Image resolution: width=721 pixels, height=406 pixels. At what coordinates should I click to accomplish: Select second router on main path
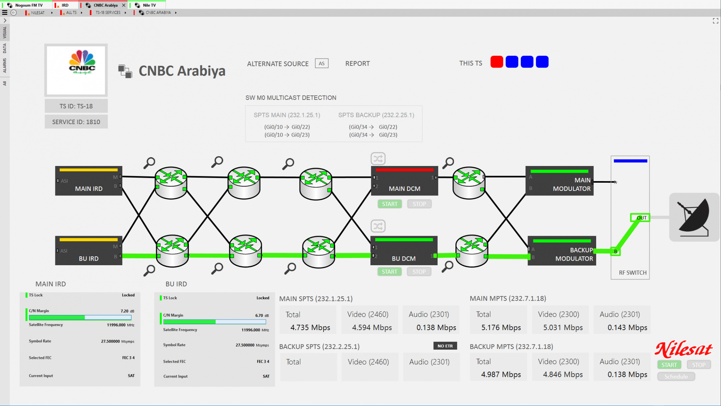tap(244, 183)
